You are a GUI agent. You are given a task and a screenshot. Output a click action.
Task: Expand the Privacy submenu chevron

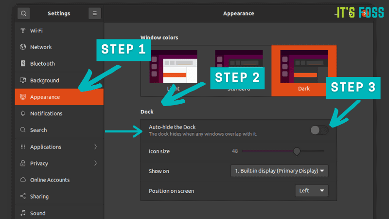click(x=95, y=164)
